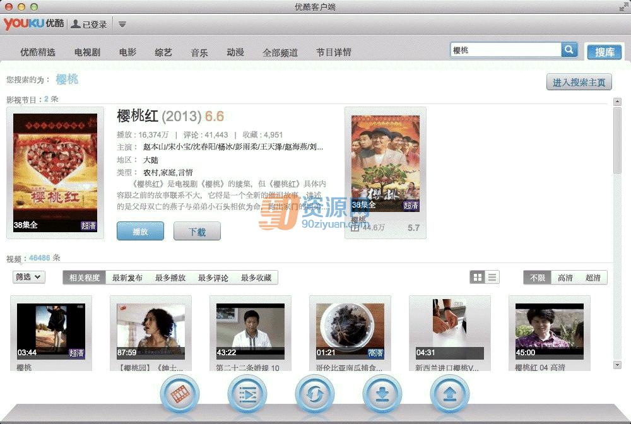Open the film library dock icon
The image size is (631, 424).
(x=179, y=394)
